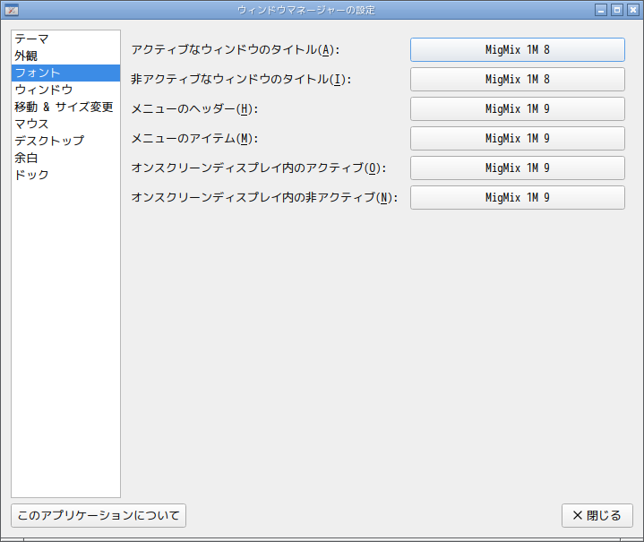Click このアプリケーションについて button
The image size is (644, 542).
99,515
